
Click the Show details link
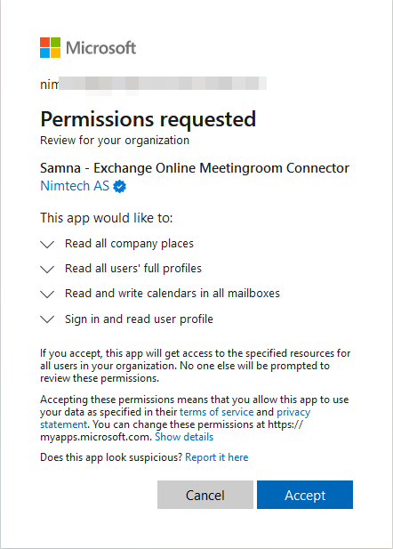(184, 437)
